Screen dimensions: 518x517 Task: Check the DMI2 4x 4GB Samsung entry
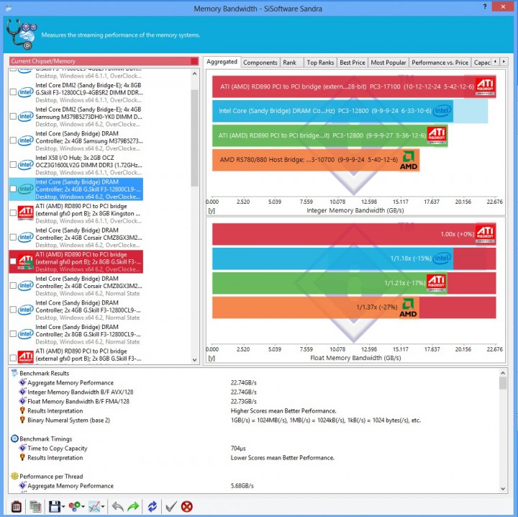click(x=13, y=117)
